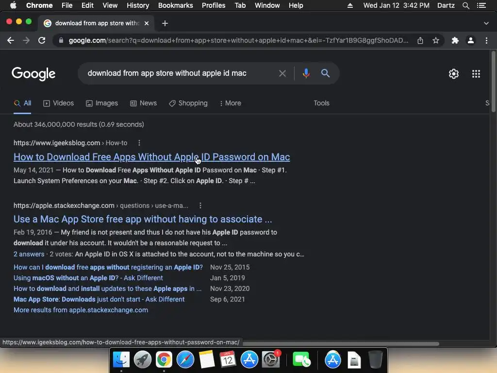The height and width of the screenshot is (373, 497).
Task: Open igeeksblog result options three dots
Action: coord(139,143)
